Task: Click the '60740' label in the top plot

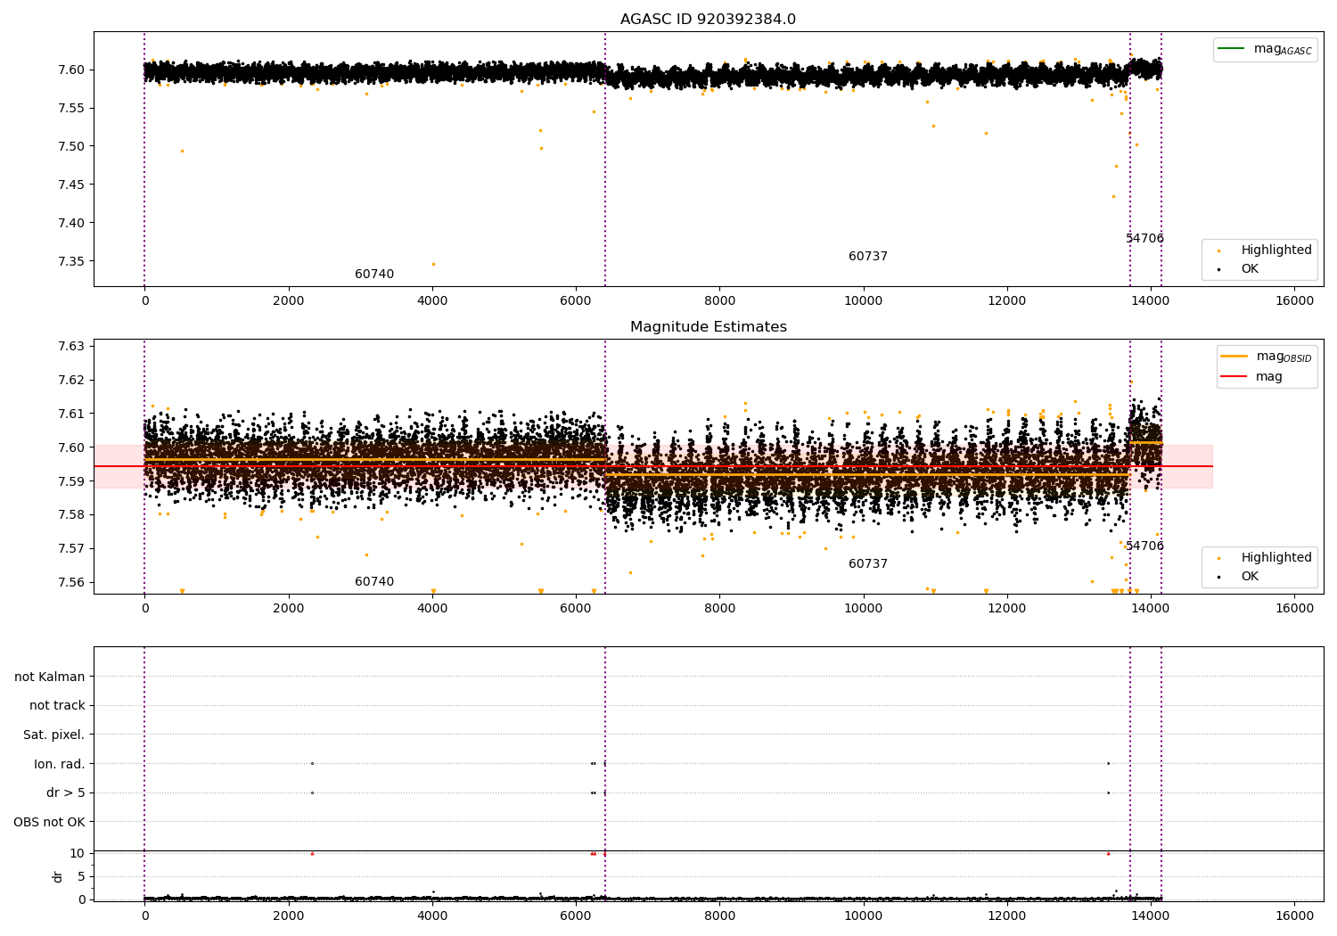Action: click(374, 275)
